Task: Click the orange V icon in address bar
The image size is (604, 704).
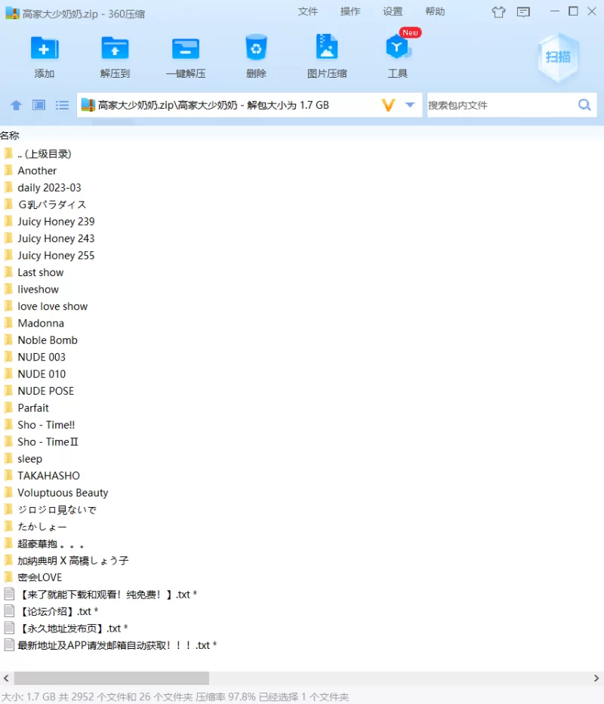Action: point(388,105)
